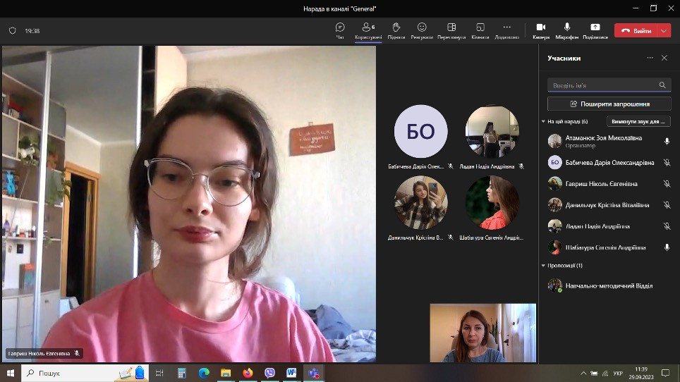Change the meeting view layout
The image size is (680, 382).
[x=451, y=31]
